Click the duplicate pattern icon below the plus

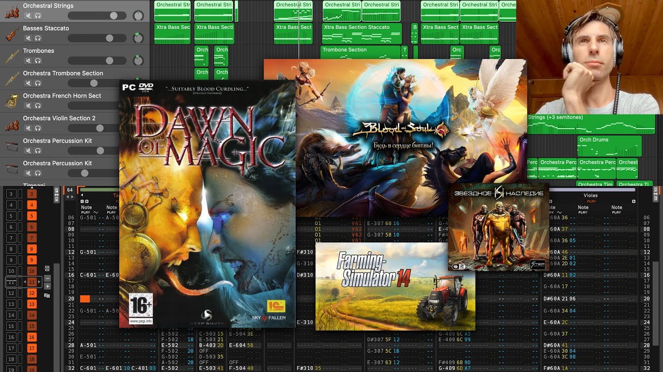click(47, 296)
